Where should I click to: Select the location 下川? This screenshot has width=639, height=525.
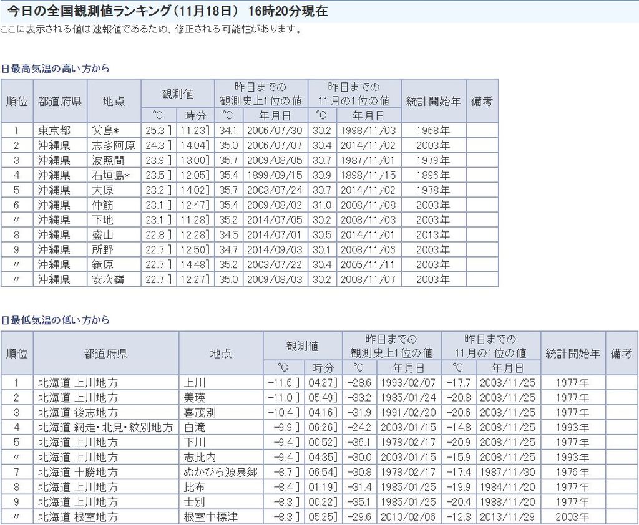195,442
